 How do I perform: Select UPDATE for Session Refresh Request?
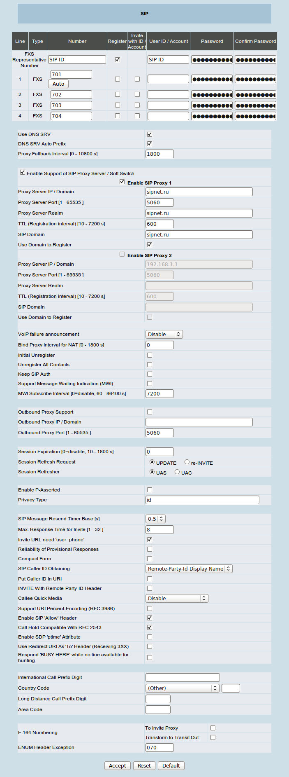click(x=152, y=462)
